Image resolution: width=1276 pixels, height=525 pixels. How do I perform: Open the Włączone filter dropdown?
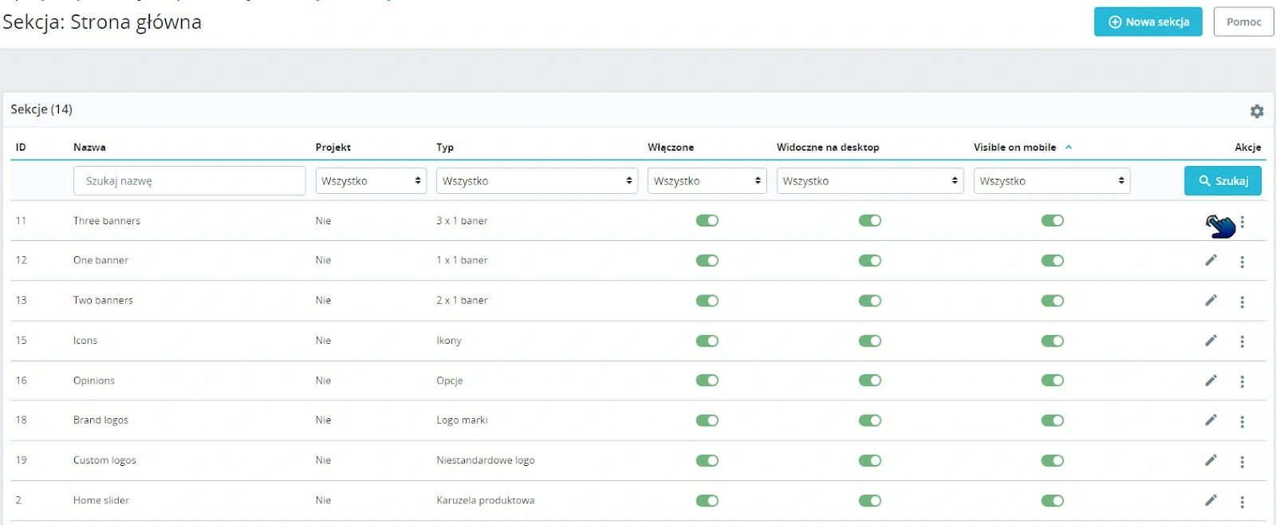[707, 181]
